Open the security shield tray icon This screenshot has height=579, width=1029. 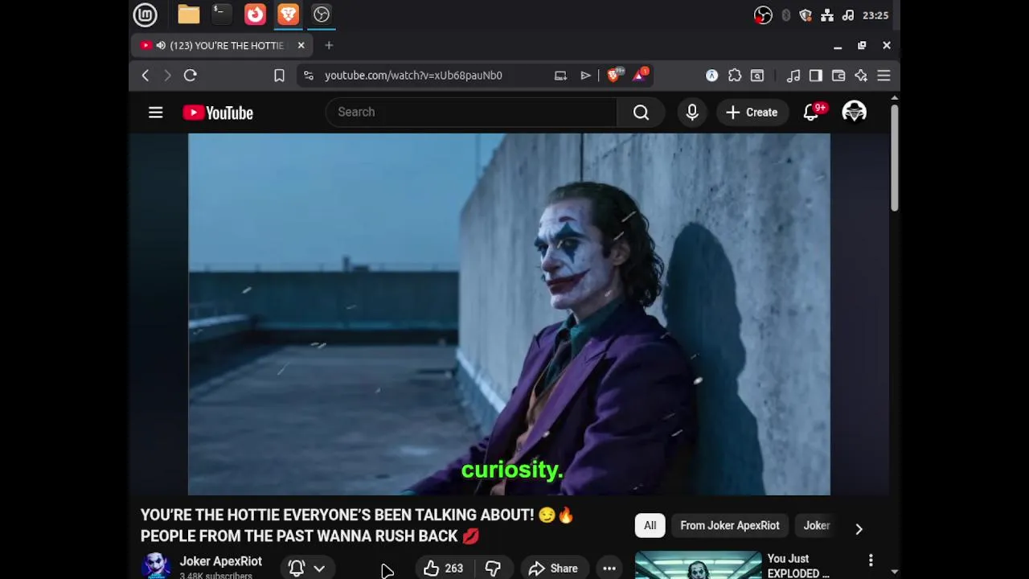point(806,15)
